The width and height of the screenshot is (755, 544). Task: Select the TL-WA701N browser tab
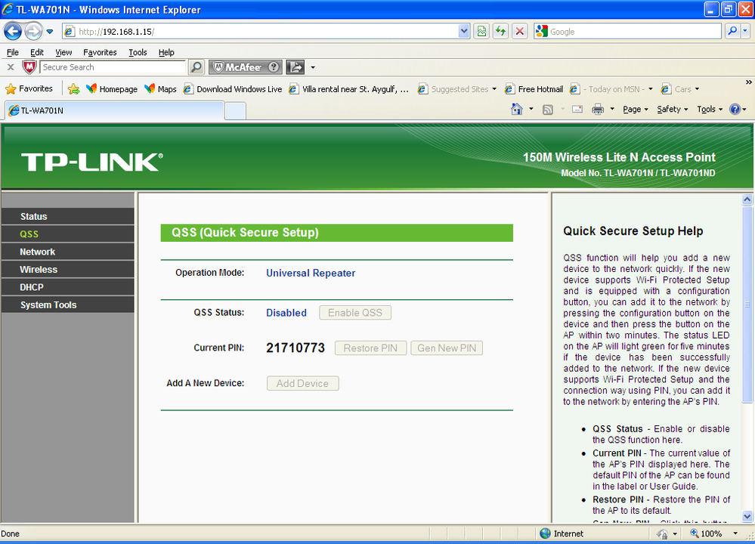point(114,111)
